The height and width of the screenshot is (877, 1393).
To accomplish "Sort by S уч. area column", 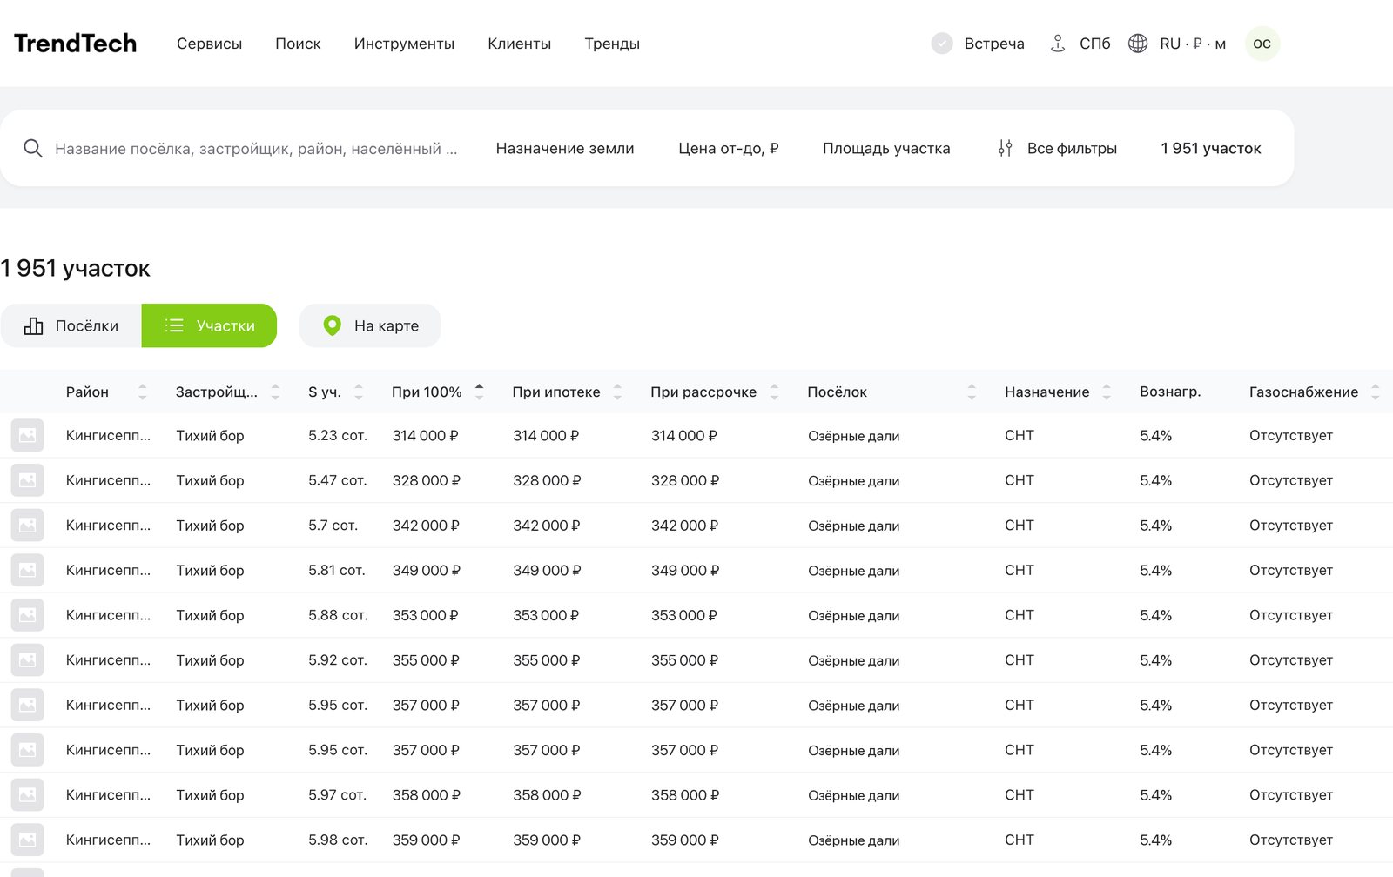I will [x=359, y=392].
